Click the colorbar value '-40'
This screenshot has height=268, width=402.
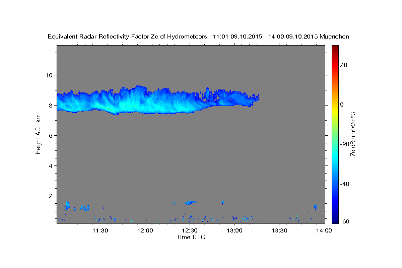coord(344,184)
